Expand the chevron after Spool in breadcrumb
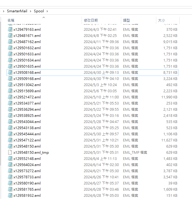Viewport: 192px width, 200px height. 47,11
